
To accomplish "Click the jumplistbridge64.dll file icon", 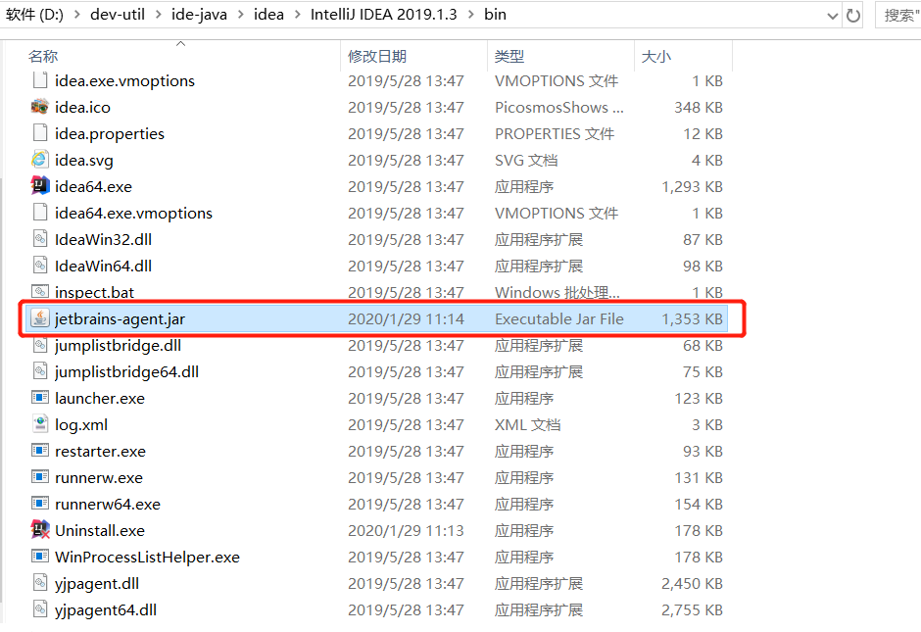I will [x=40, y=371].
